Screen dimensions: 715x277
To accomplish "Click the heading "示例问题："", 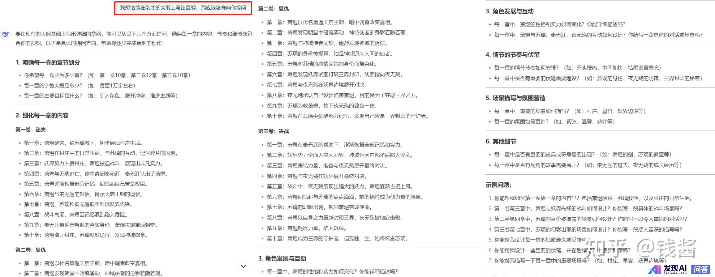I will click(x=498, y=185).
